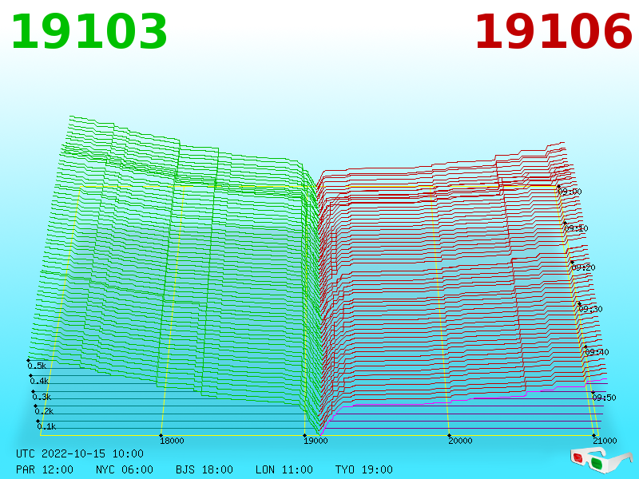Click the TYO 19:00 clock
Viewport: 639px width, 479px height.
tap(364, 469)
